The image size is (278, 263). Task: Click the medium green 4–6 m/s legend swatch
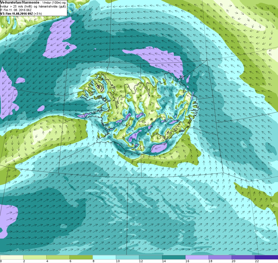(x=58, y=257)
